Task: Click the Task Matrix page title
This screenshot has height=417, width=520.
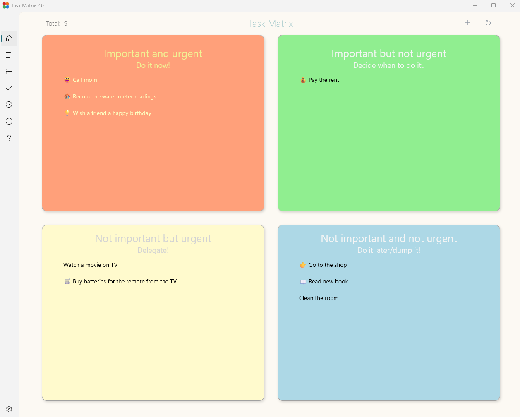Action: (x=271, y=24)
